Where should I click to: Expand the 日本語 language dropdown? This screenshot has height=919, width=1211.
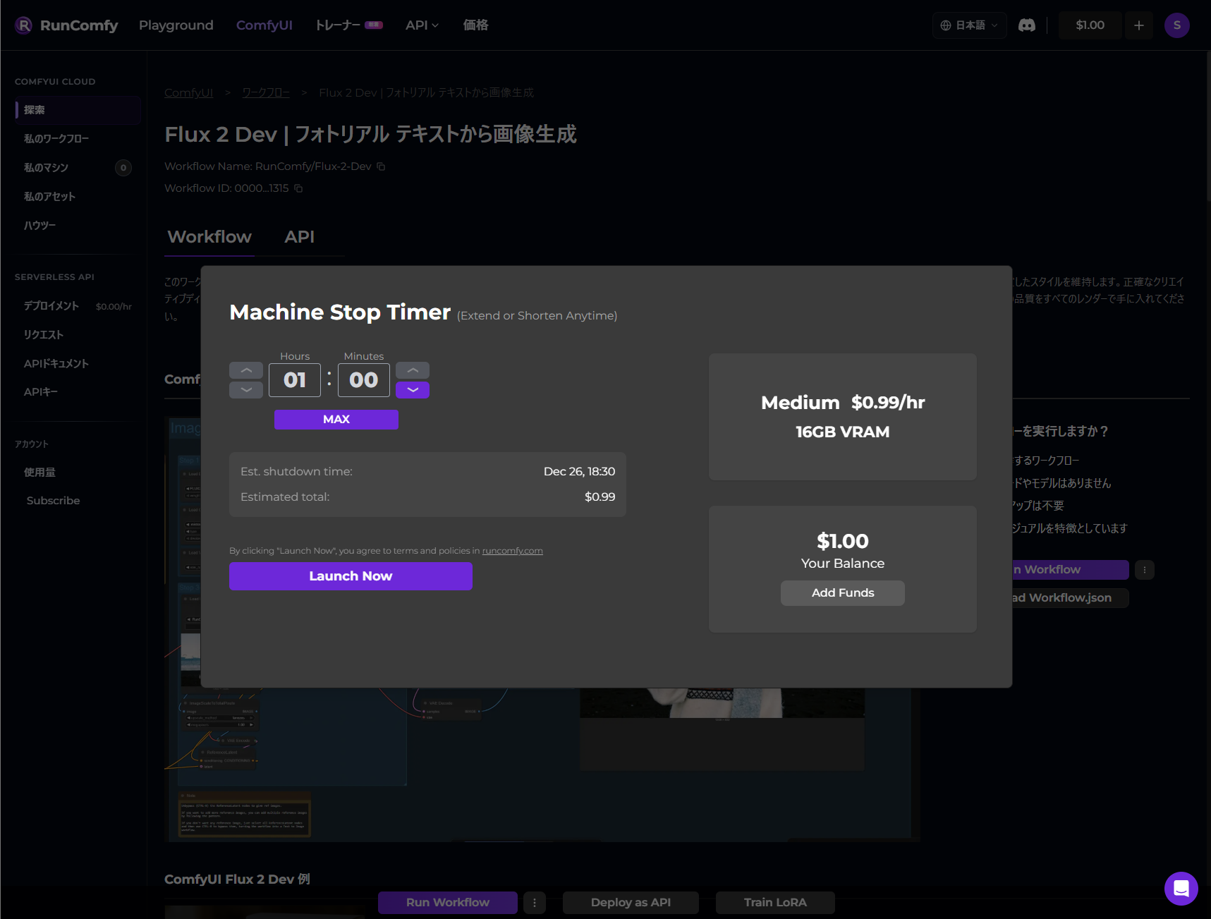coord(969,25)
